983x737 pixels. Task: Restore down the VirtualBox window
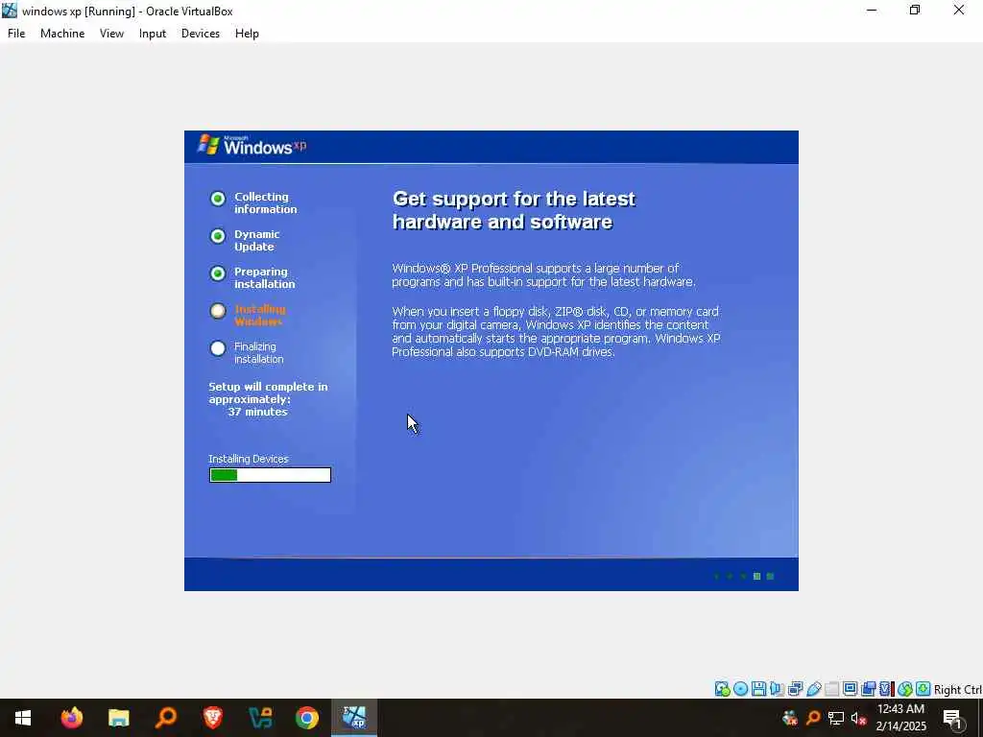point(915,11)
